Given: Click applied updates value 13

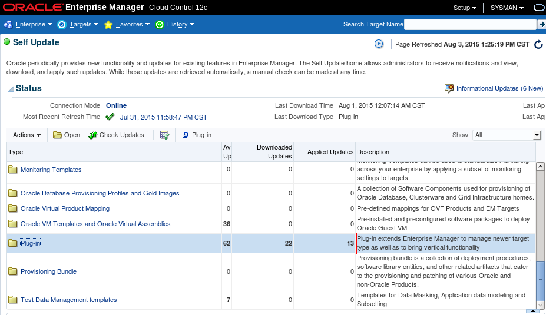Looking at the screenshot, I should tap(350, 243).
